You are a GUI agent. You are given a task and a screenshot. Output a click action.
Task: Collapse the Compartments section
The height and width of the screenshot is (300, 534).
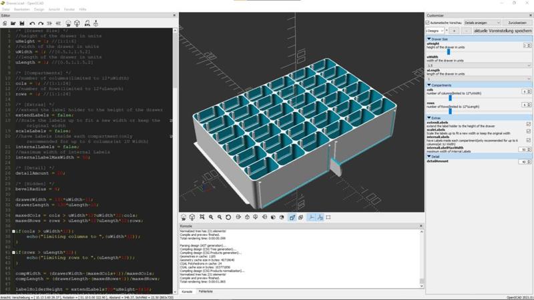[429, 85]
